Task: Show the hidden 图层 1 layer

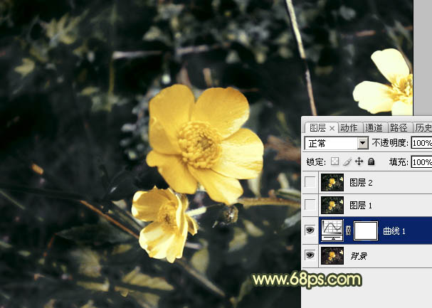Action: pos(310,206)
